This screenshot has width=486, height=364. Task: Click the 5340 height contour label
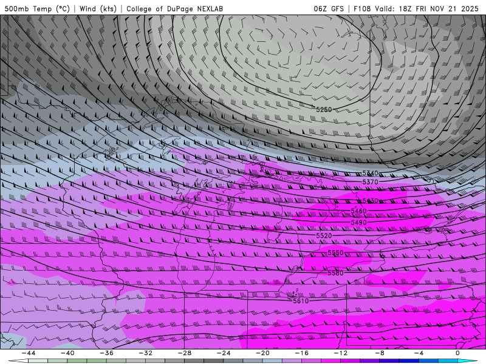point(371,173)
